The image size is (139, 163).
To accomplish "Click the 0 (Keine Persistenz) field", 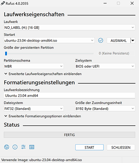I will 116,53.
